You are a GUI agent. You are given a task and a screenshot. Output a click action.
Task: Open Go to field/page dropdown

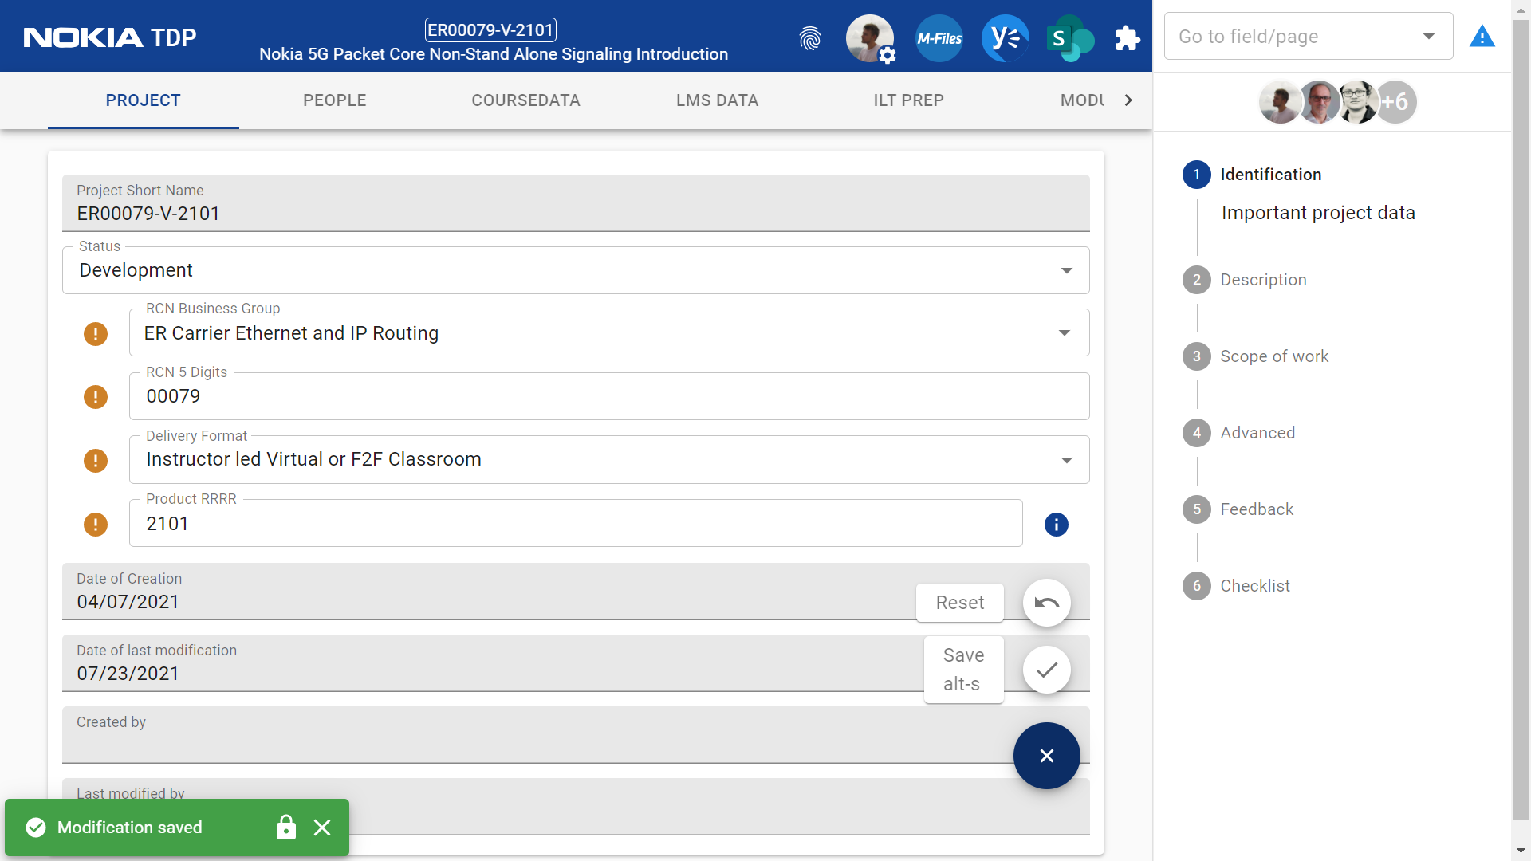click(x=1309, y=37)
